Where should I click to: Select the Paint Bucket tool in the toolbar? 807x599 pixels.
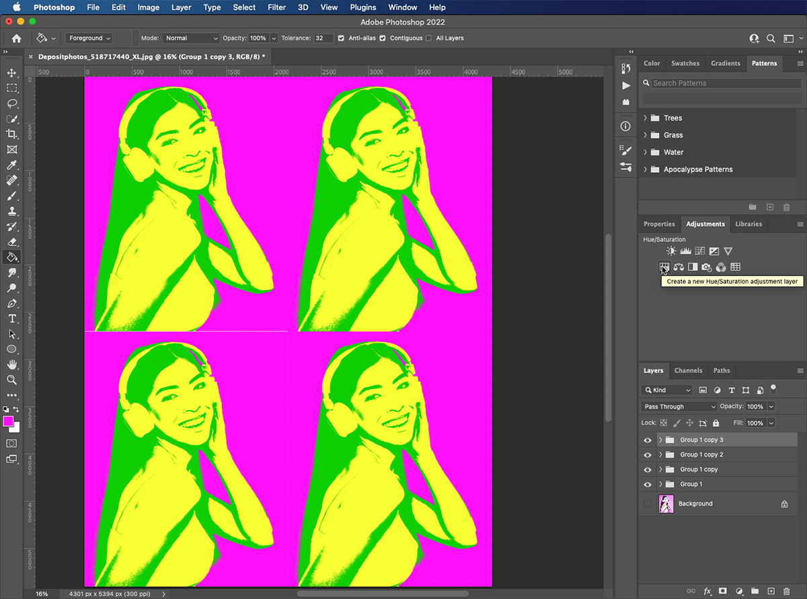tap(12, 257)
